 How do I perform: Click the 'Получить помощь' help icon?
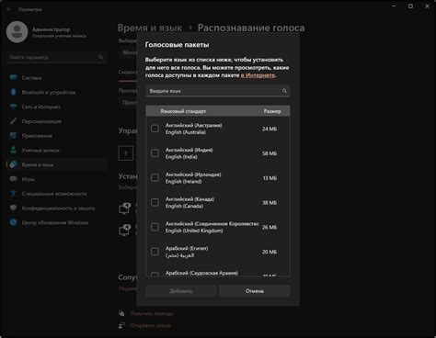point(121,313)
